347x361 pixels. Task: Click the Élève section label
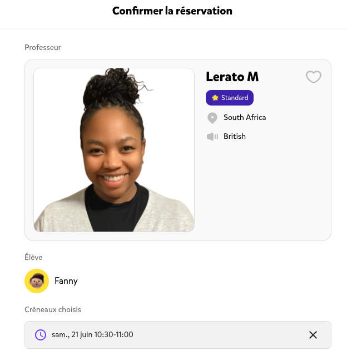pyautogui.click(x=33, y=257)
